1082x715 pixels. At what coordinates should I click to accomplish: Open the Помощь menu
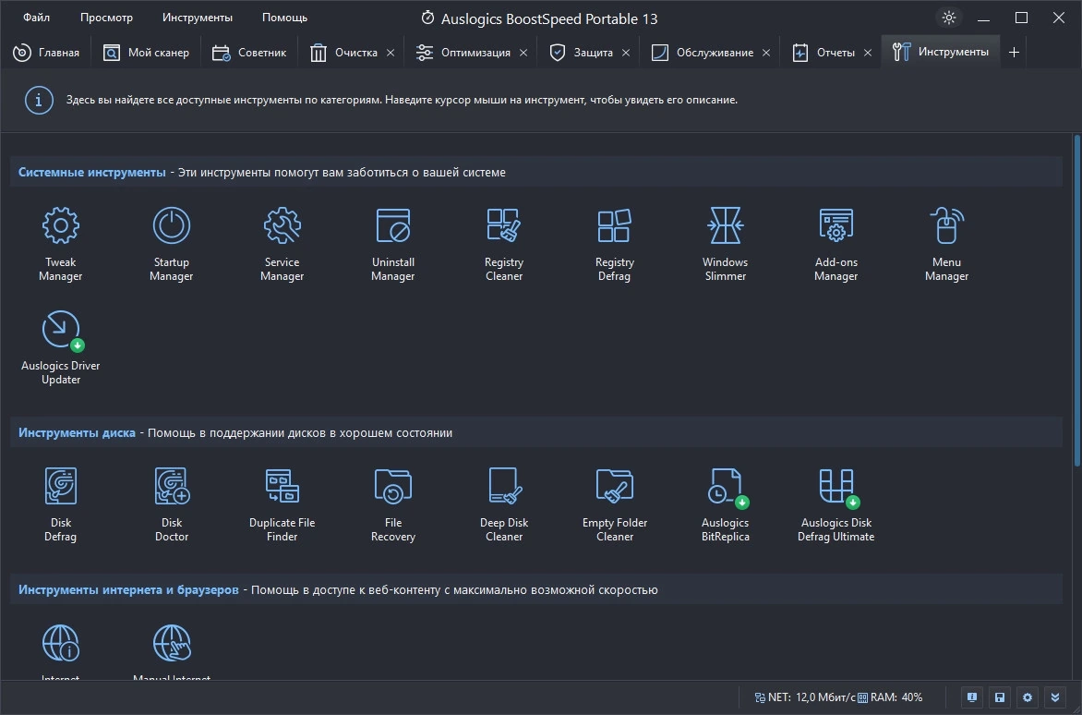coord(284,18)
